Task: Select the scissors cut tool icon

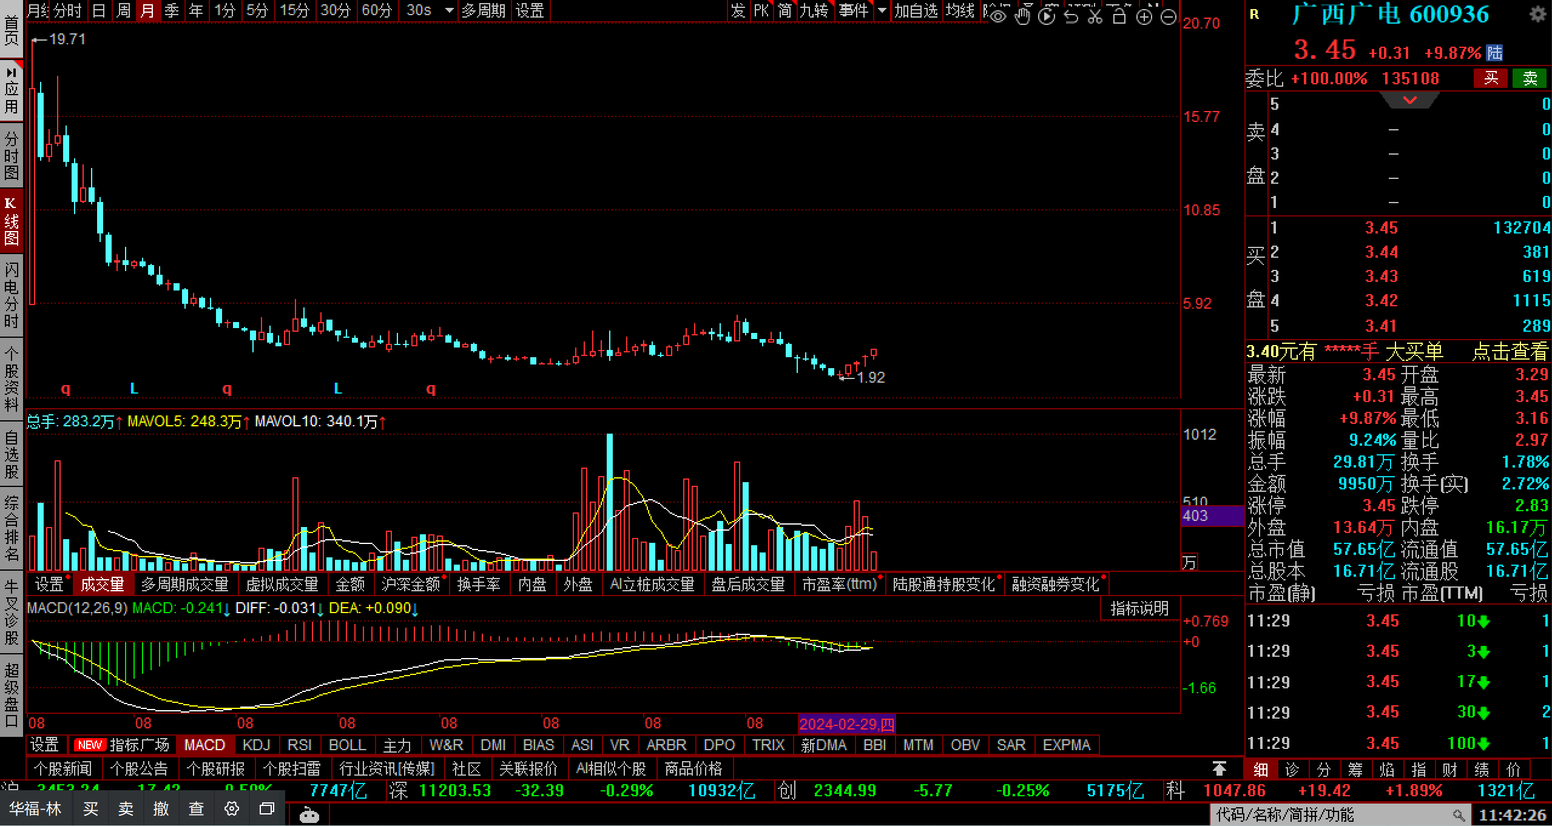Action: 1095,16
